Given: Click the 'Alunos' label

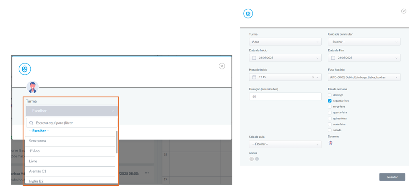Looking at the screenshot, I should coord(253,153).
